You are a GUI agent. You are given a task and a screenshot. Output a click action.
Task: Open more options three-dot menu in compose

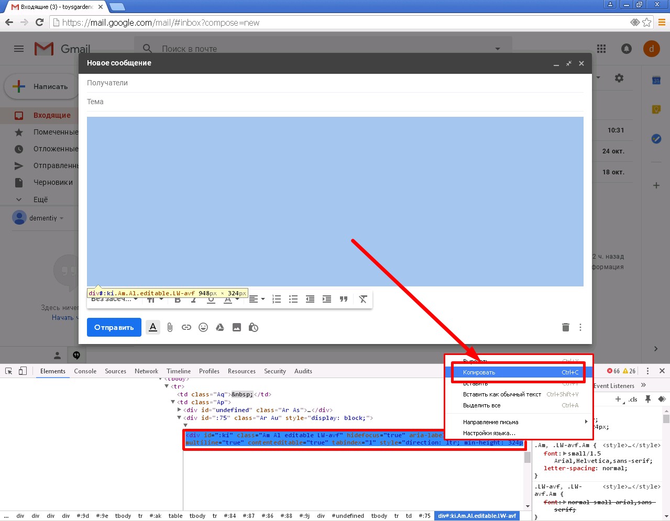(580, 327)
